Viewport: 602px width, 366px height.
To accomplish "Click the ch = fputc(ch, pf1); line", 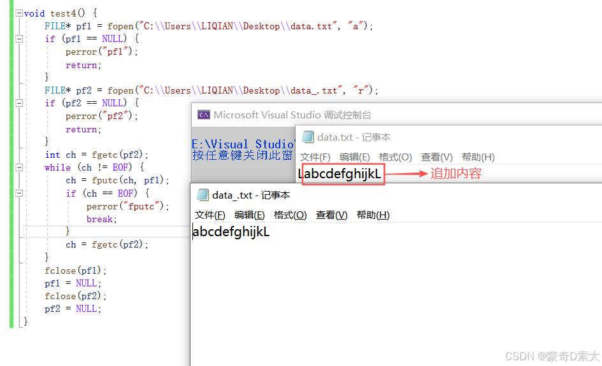I will coord(117,180).
